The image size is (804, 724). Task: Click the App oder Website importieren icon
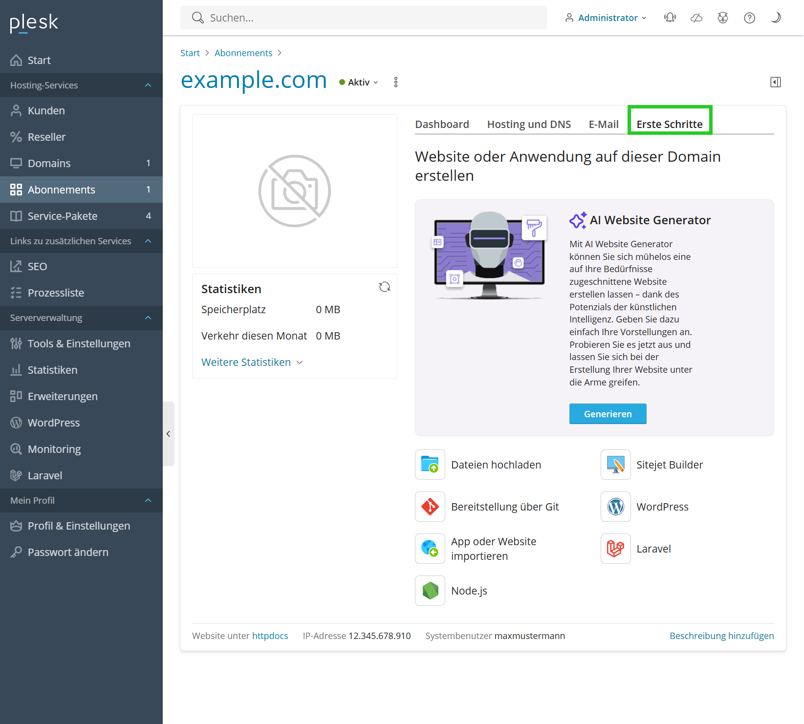click(430, 549)
